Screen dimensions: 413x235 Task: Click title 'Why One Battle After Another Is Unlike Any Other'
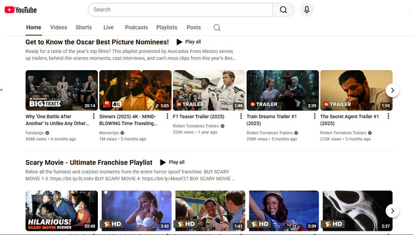tap(57, 120)
